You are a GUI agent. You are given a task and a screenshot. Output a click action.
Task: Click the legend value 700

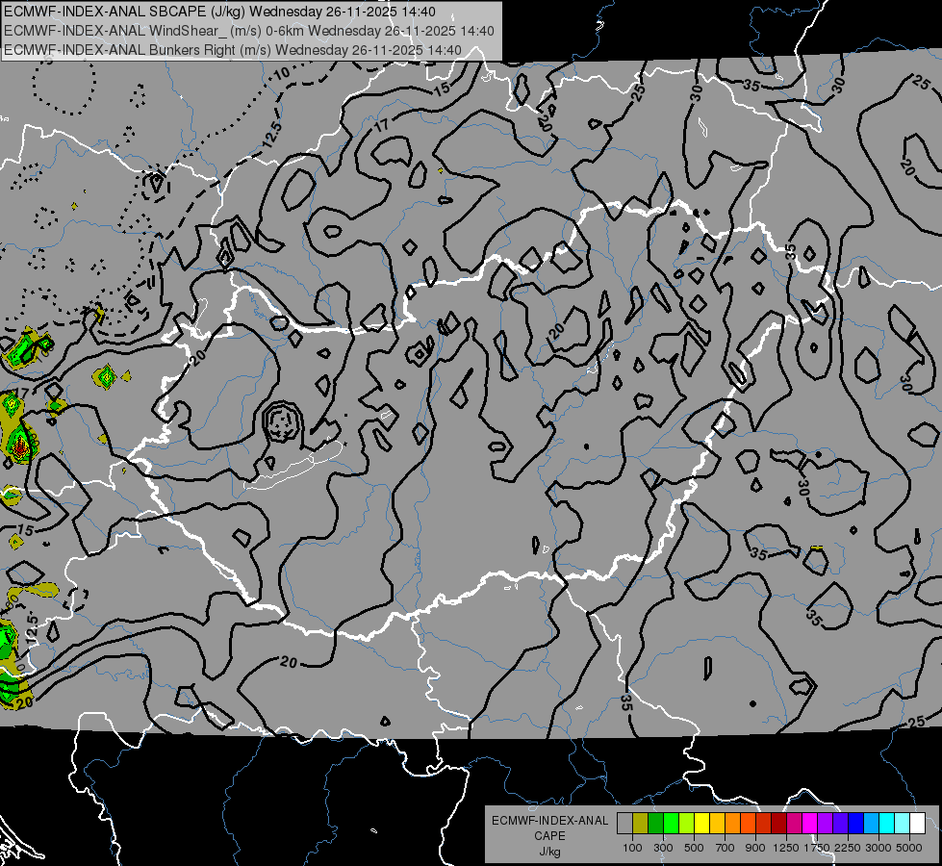pyautogui.click(x=725, y=848)
